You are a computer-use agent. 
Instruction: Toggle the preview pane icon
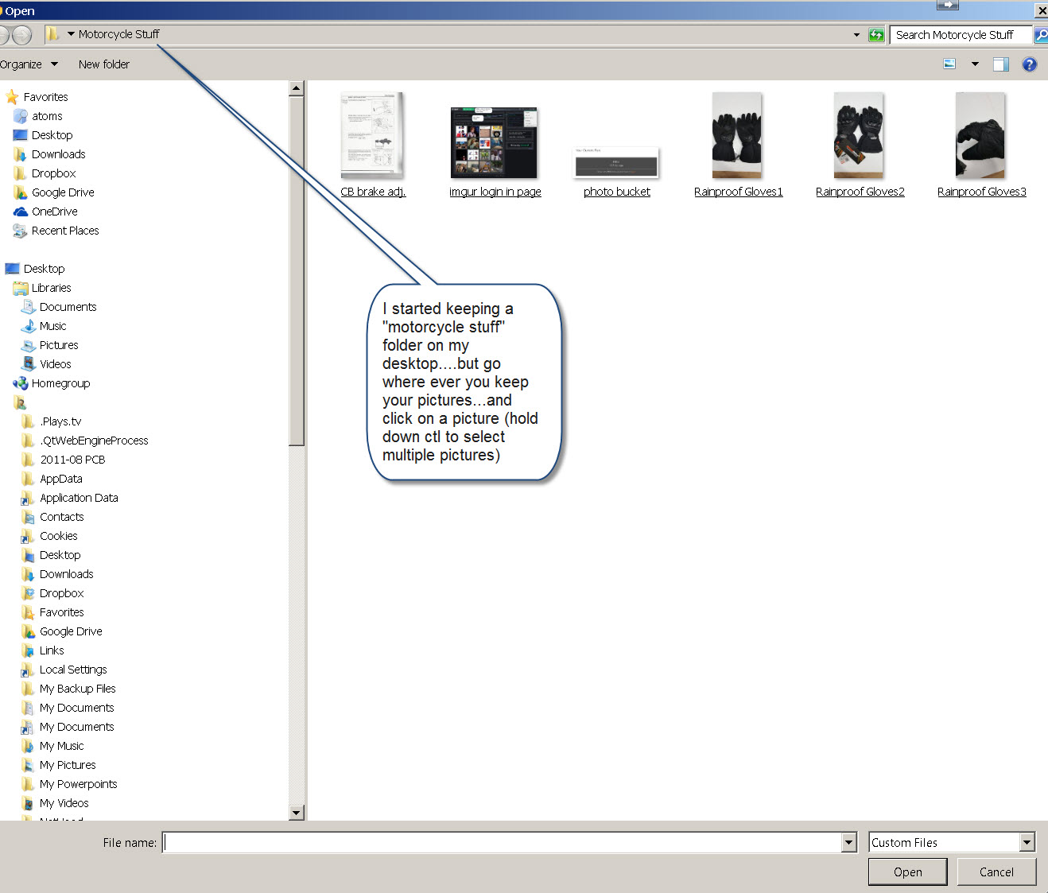(x=1001, y=64)
